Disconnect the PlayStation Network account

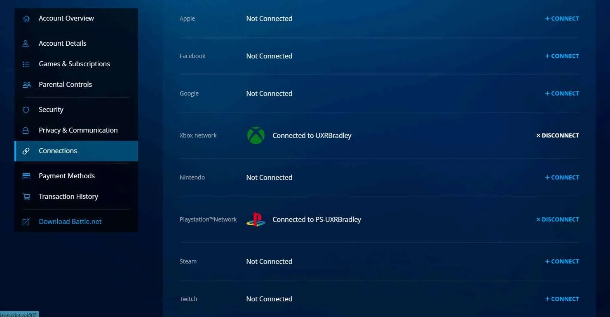tap(558, 219)
